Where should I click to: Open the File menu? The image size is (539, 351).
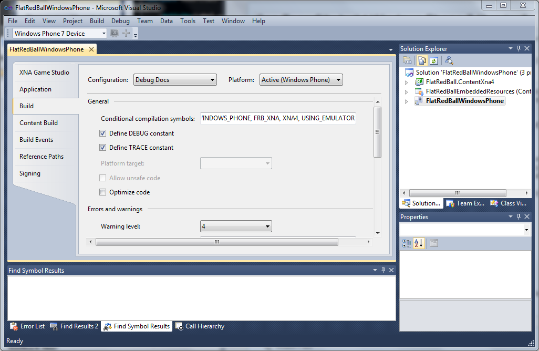tap(13, 21)
